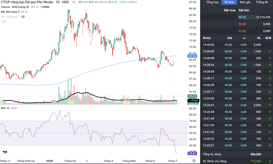Open the orange S split marker
Screen dimensions: 273x164
click(x=125, y=102)
